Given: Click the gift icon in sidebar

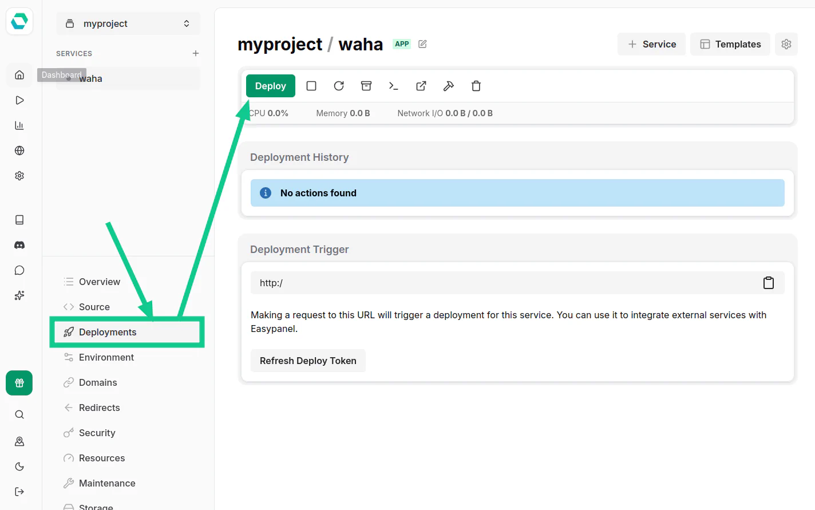Looking at the screenshot, I should 19,383.
